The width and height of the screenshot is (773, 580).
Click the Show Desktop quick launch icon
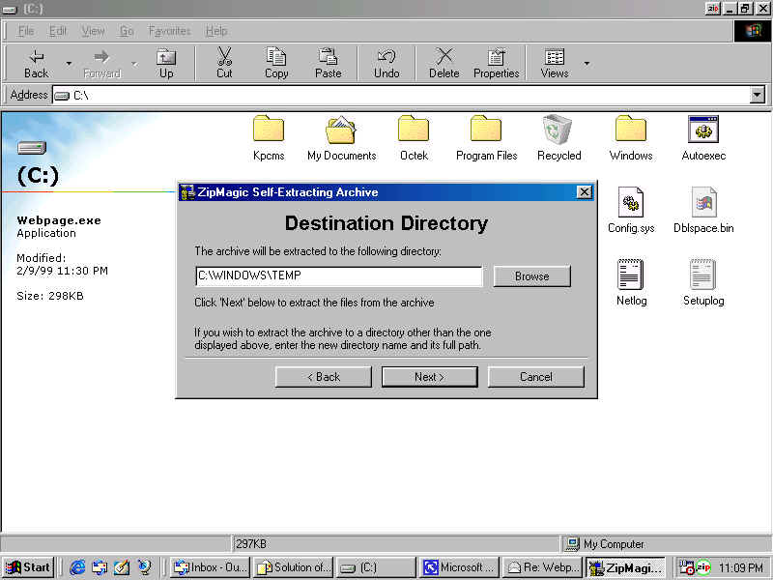[122, 567]
